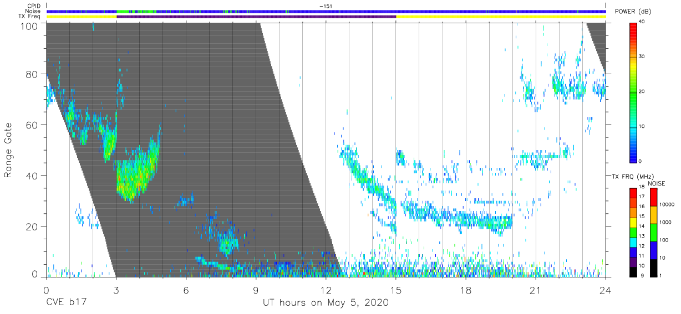Select the orange swatch in NOISE legend
This screenshot has height=314, width=681.
[653, 214]
